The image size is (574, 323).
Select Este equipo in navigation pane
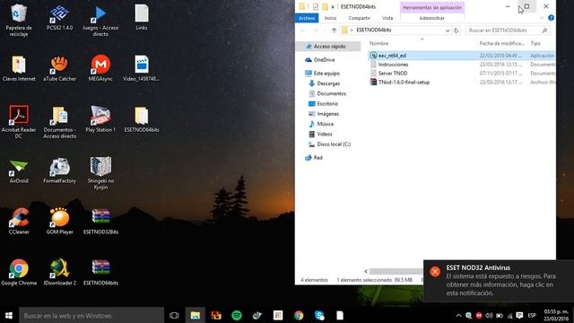pyautogui.click(x=322, y=74)
